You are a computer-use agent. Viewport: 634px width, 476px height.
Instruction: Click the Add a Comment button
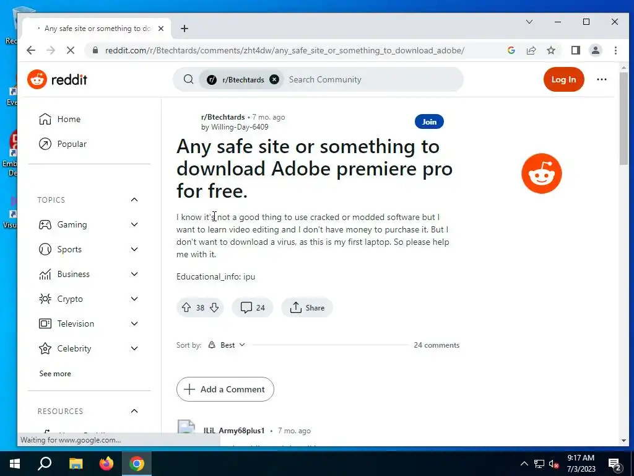pyautogui.click(x=225, y=389)
